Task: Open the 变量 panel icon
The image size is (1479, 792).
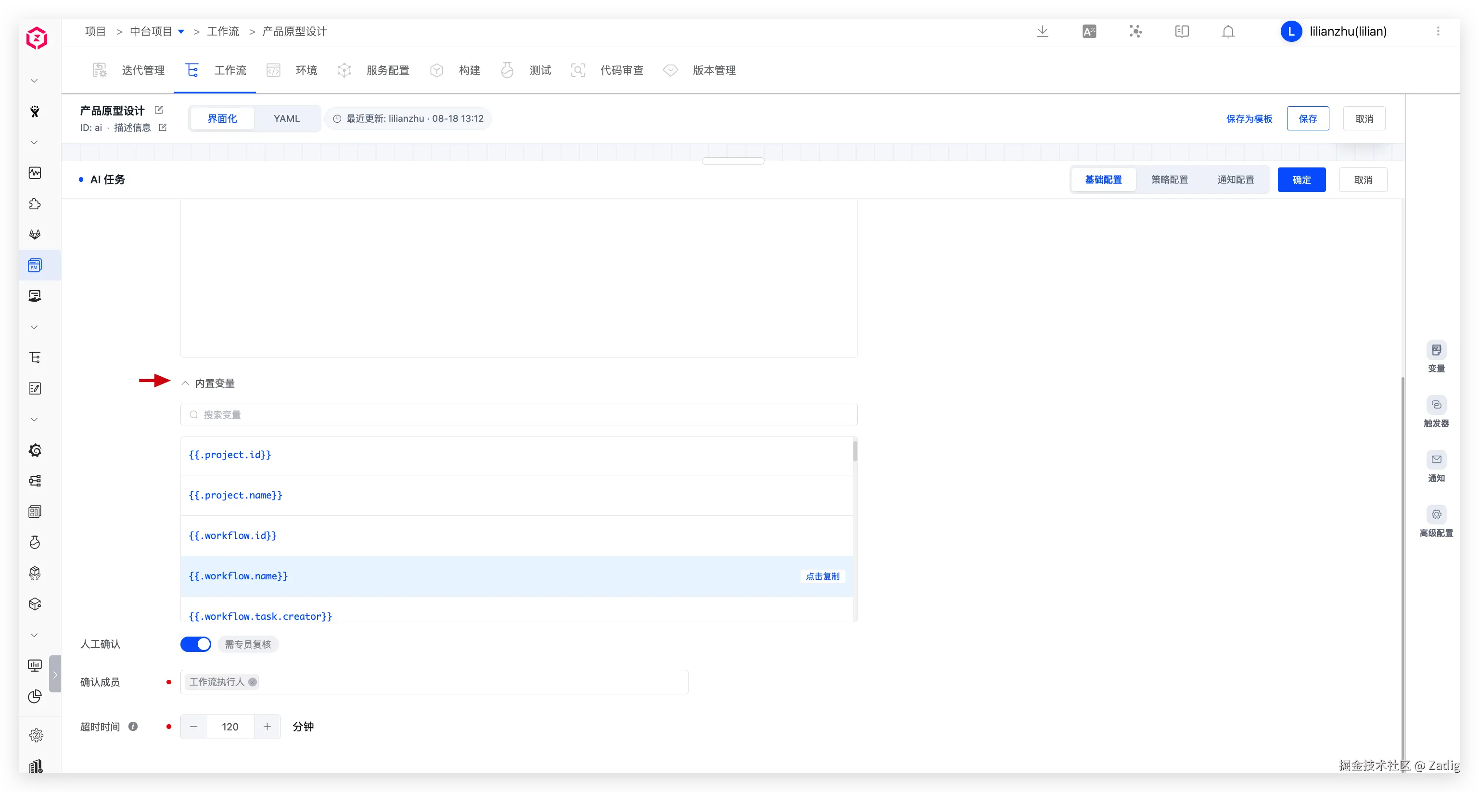Action: click(1436, 350)
